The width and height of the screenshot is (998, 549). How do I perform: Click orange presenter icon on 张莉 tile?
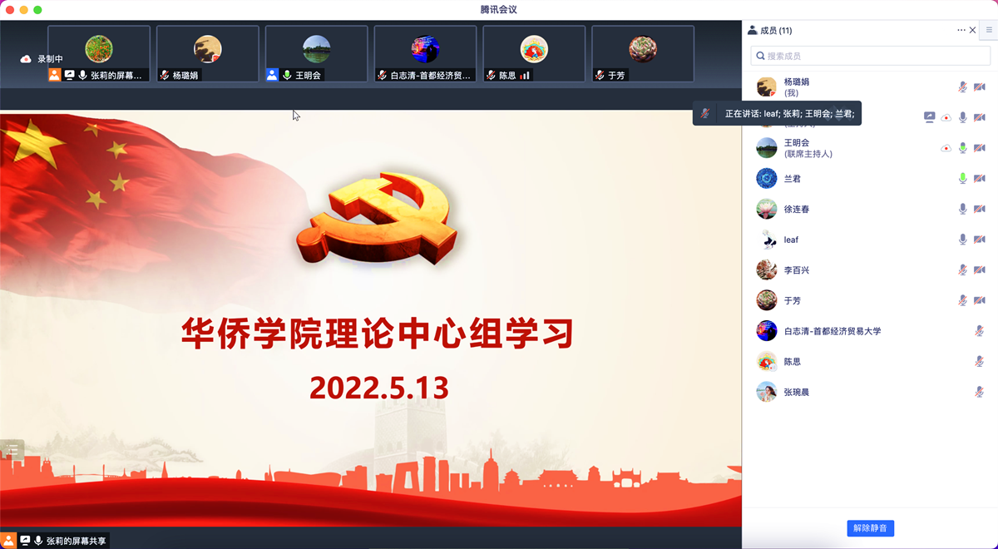pyautogui.click(x=54, y=75)
